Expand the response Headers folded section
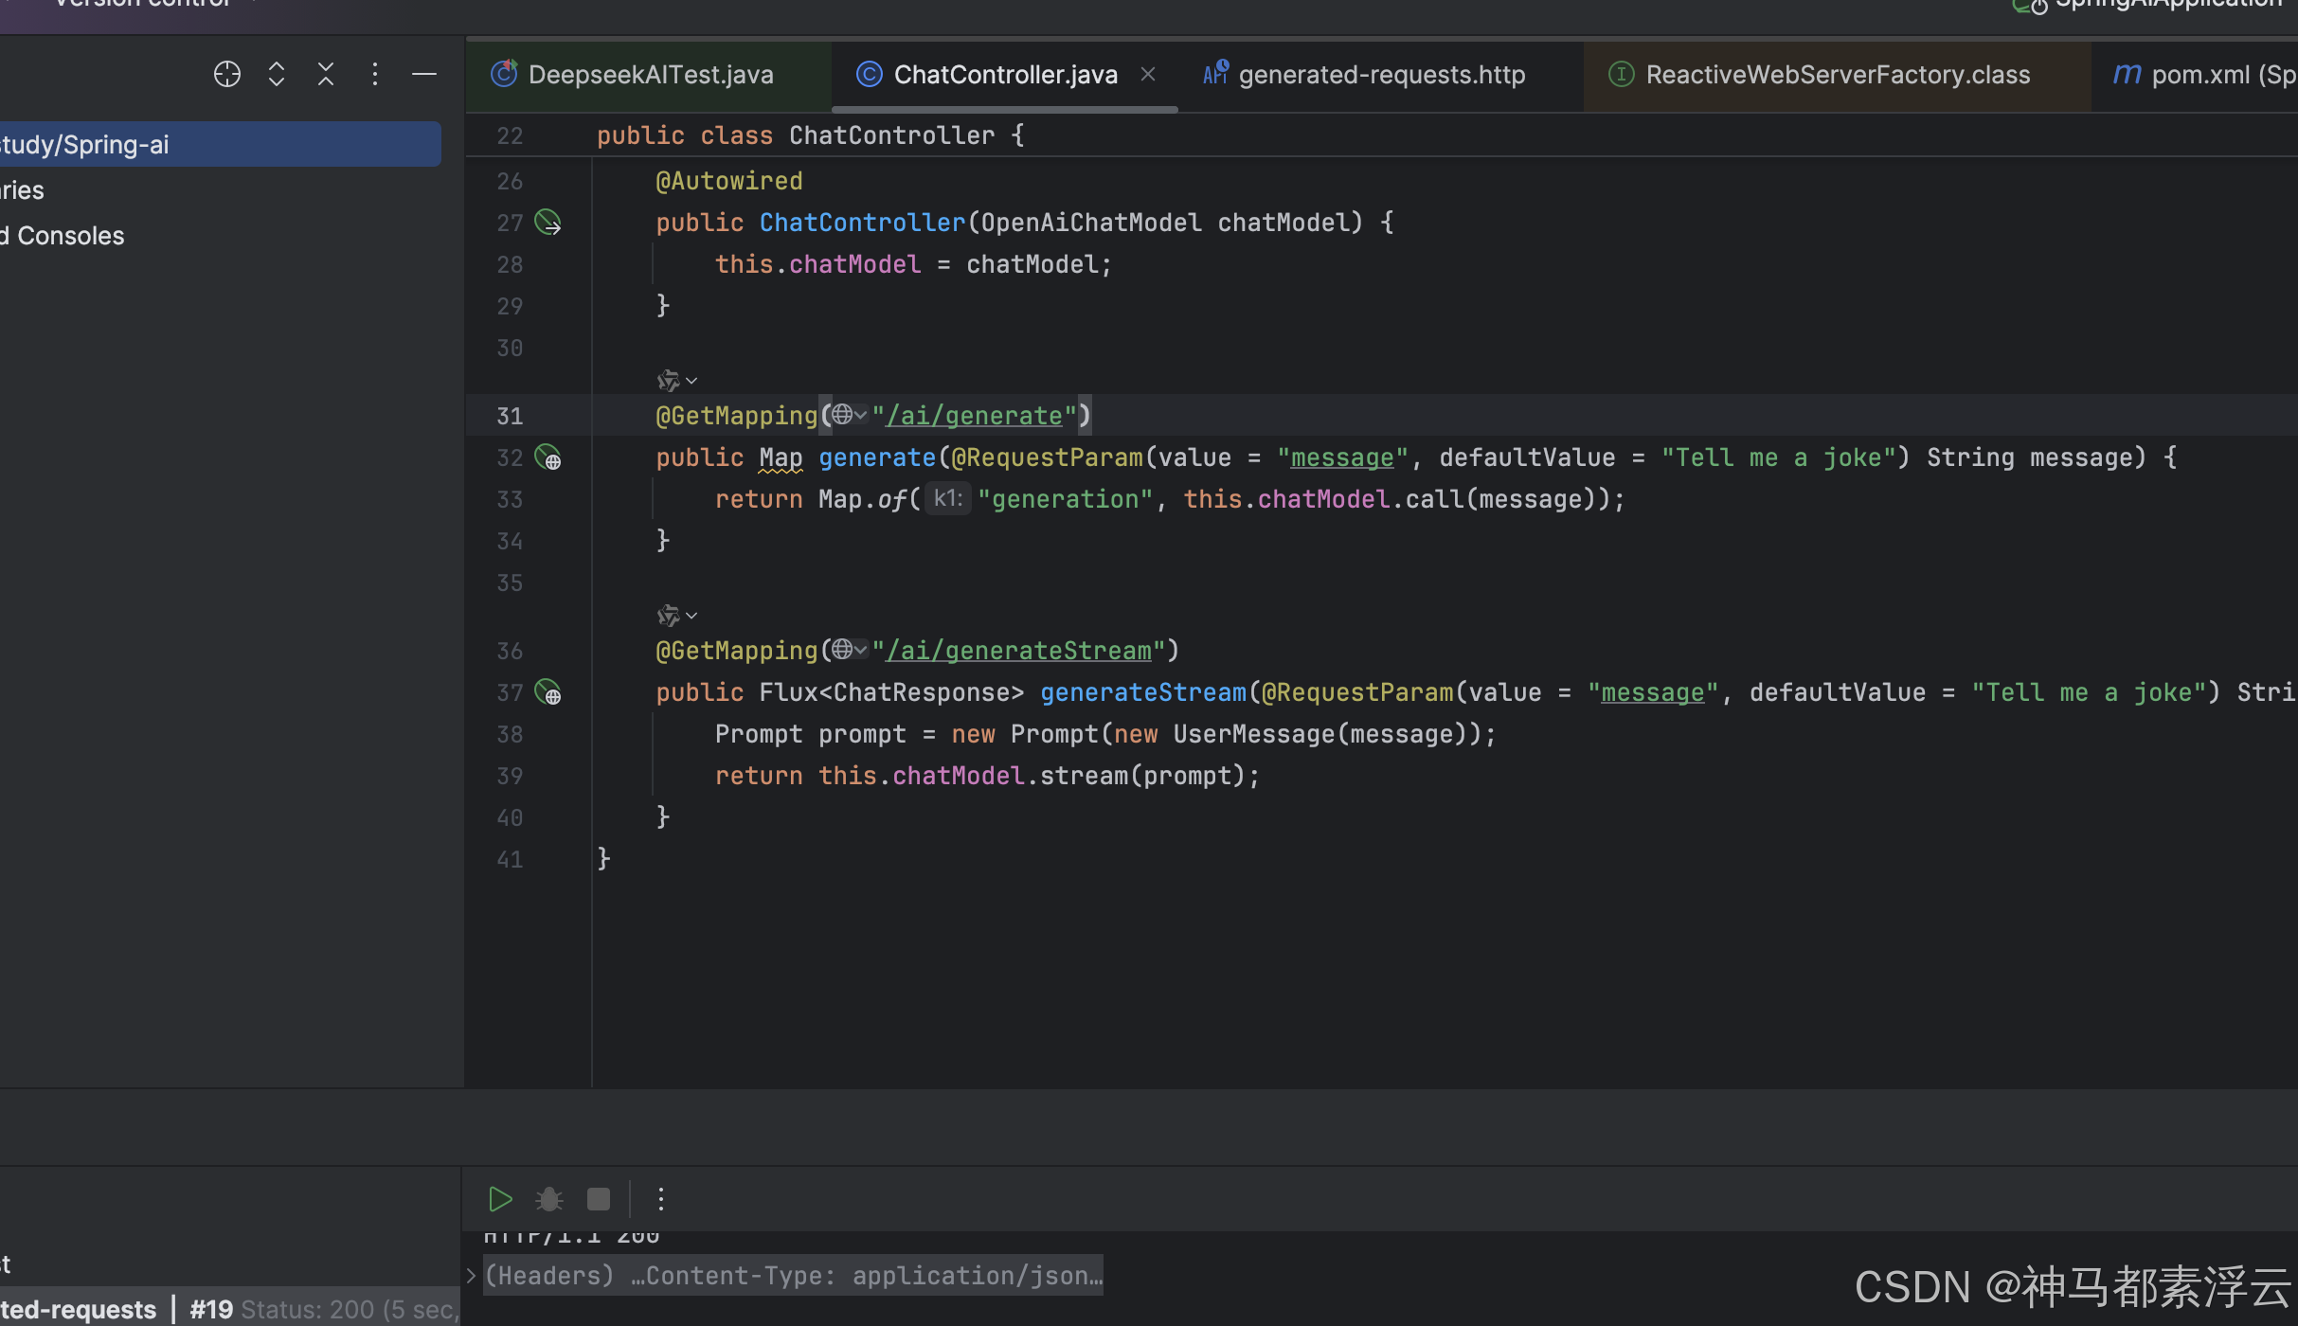This screenshot has height=1326, width=2298. click(x=471, y=1276)
